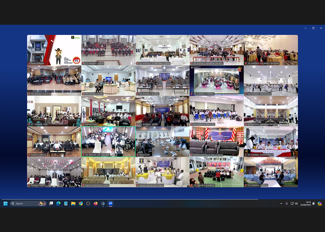Viewport: 325px width, 232px height.
Task: Restore down the Zoom meeting window
Action: [313, 28]
